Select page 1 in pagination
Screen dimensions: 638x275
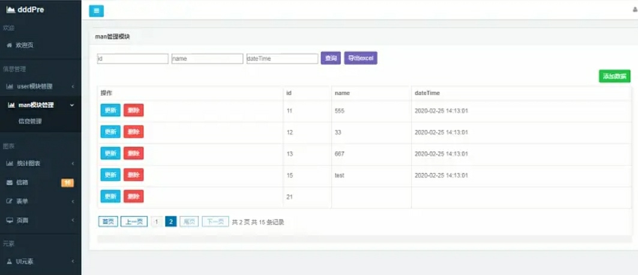pos(157,222)
